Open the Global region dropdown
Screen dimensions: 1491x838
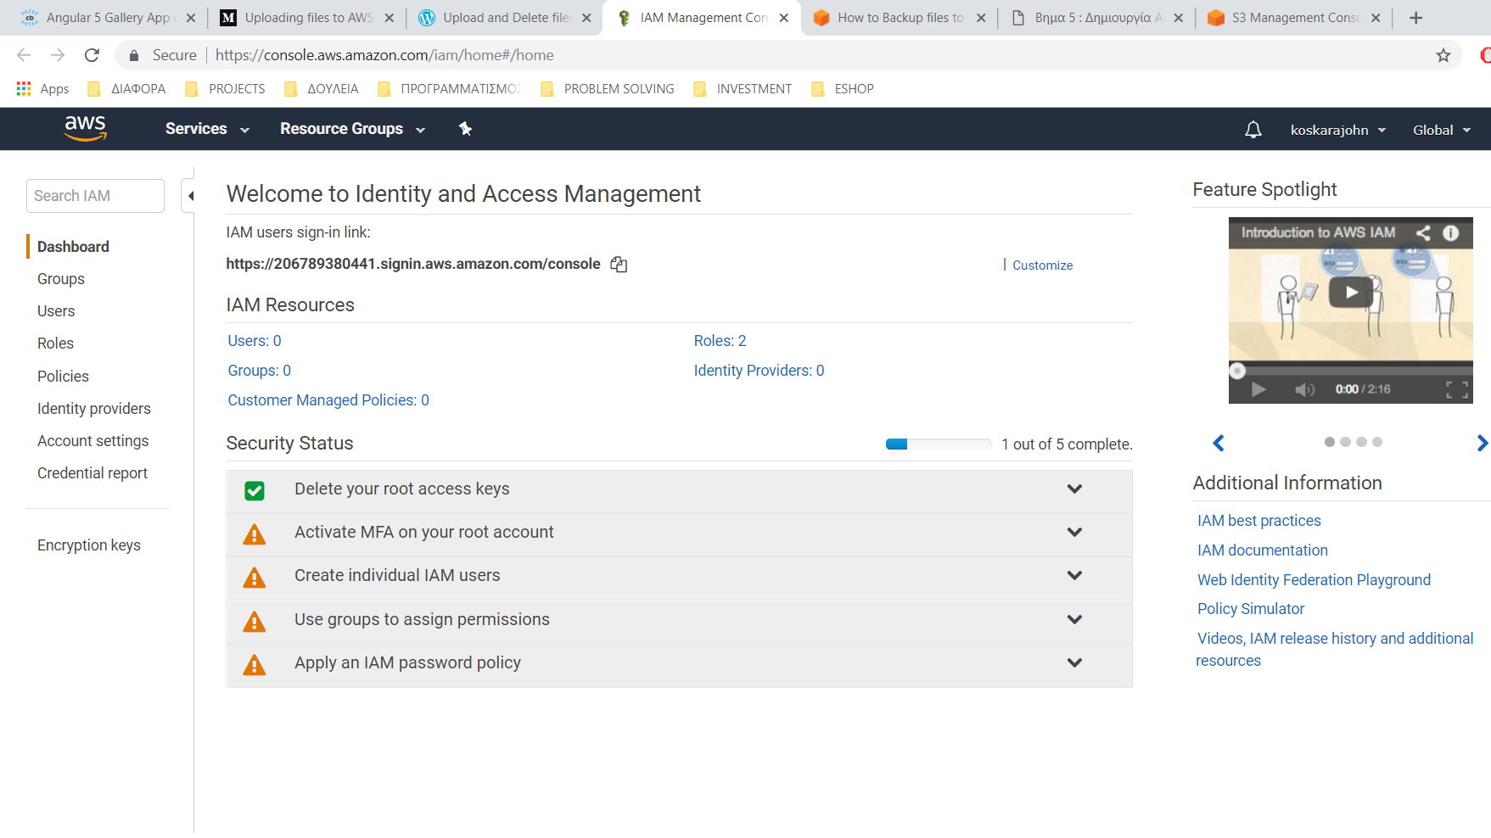(x=1441, y=130)
